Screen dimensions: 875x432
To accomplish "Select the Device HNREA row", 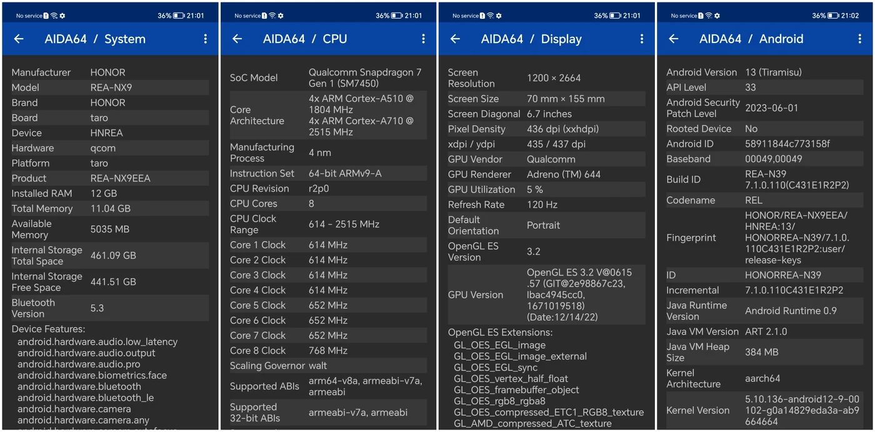I will (110, 133).
